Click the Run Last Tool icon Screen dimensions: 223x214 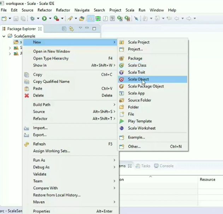(x=57, y=18)
